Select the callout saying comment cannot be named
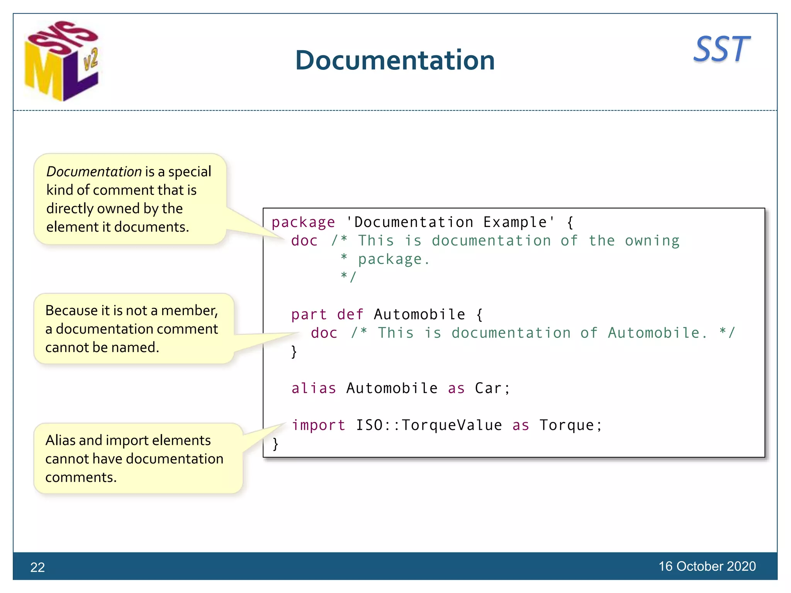 pyautogui.click(x=133, y=329)
